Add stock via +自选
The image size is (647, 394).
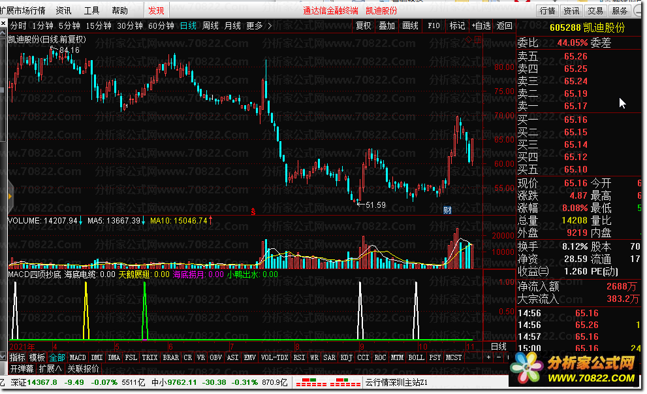481,25
